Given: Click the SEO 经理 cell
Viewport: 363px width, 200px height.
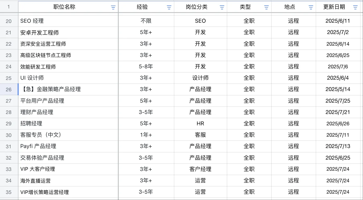Looking at the screenshot, I should (x=68, y=21).
